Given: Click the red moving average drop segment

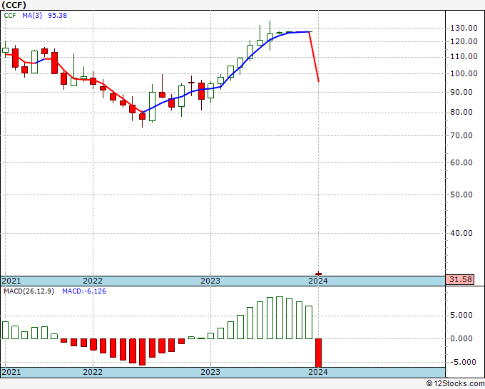Looking at the screenshot, I should point(314,57).
